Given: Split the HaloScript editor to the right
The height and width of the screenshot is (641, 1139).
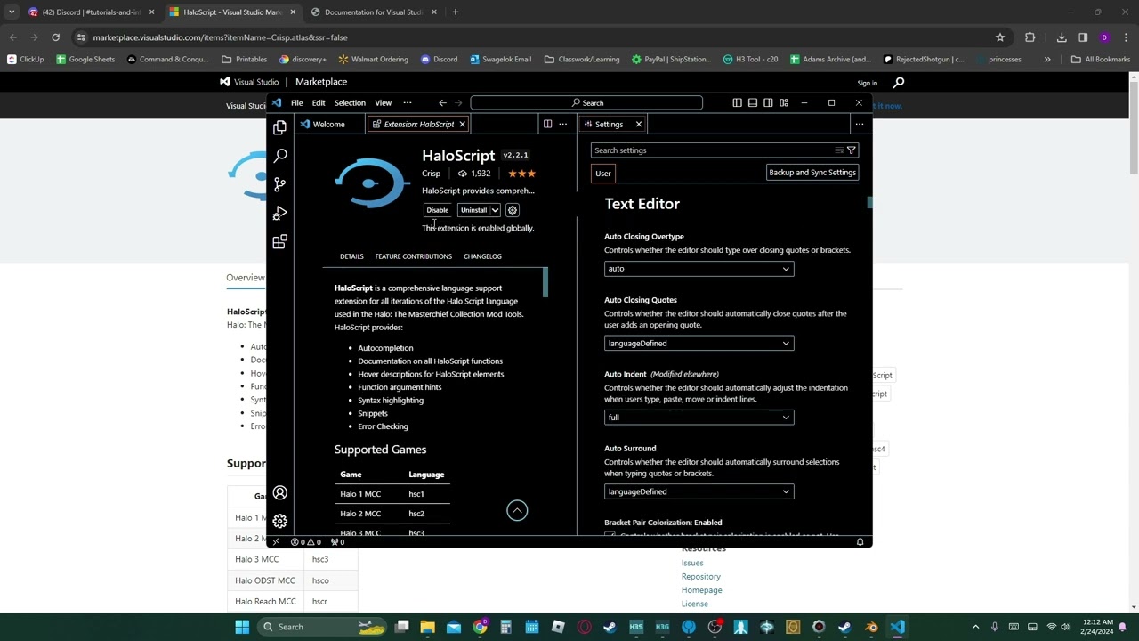Looking at the screenshot, I should click(547, 124).
